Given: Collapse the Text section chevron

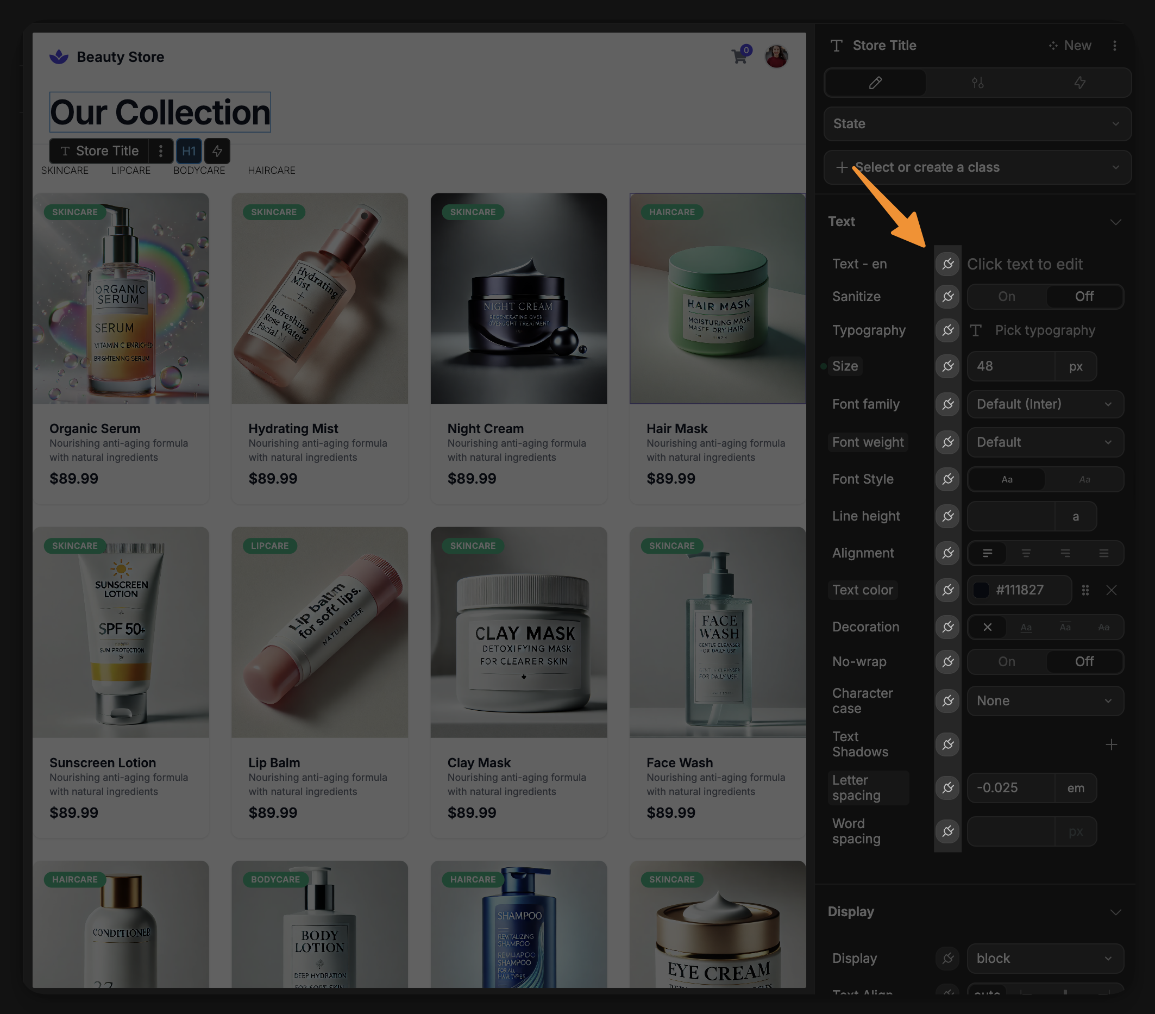Looking at the screenshot, I should 1115,222.
